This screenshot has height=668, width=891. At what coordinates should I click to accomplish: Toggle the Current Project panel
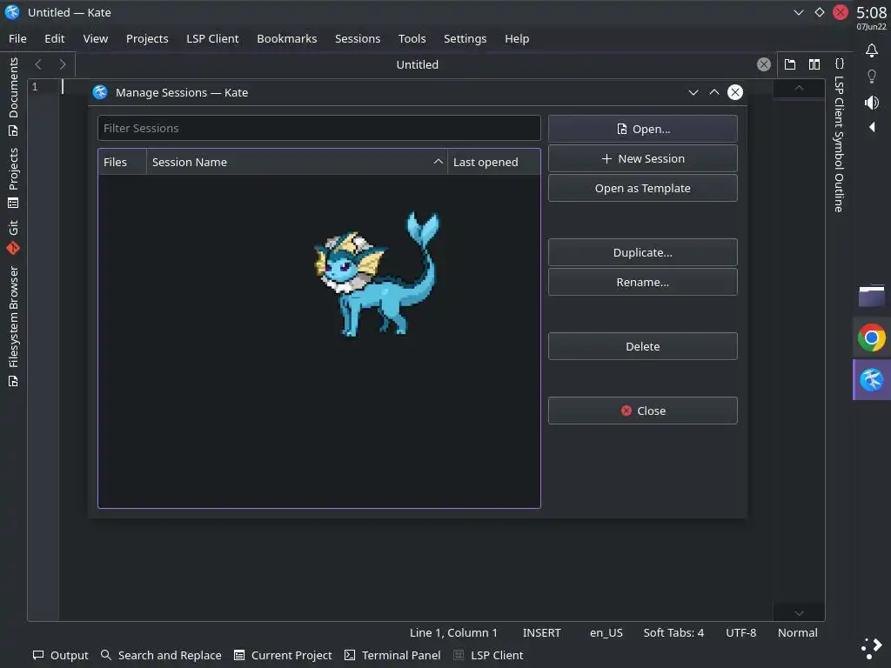tap(283, 656)
